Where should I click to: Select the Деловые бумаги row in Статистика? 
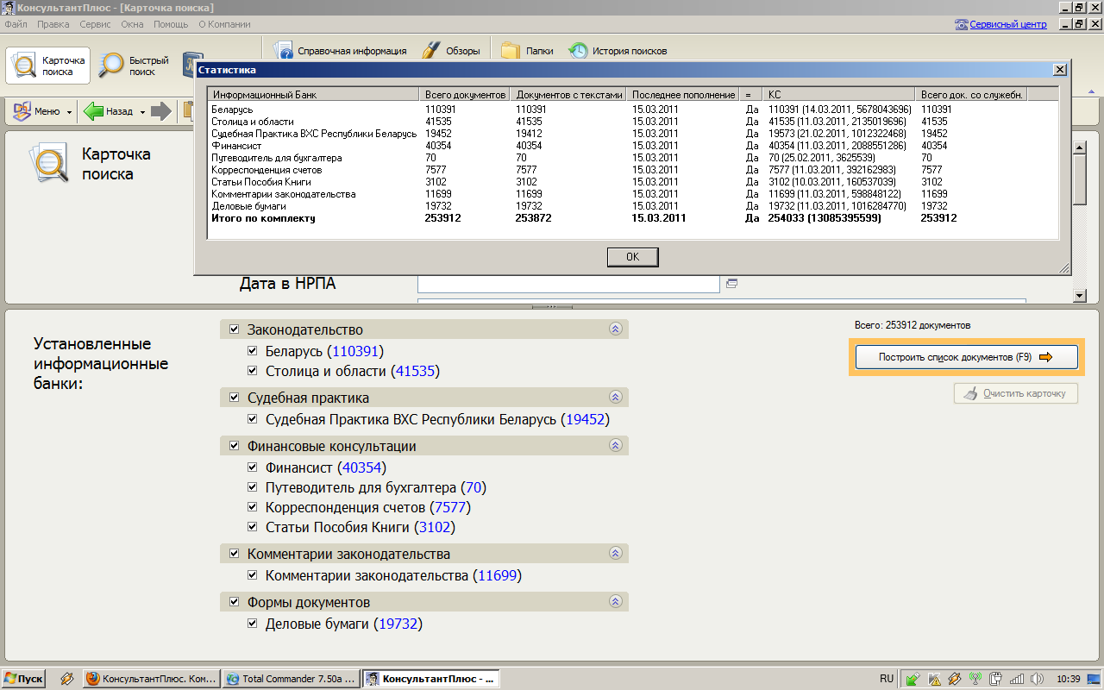[x=633, y=206]
